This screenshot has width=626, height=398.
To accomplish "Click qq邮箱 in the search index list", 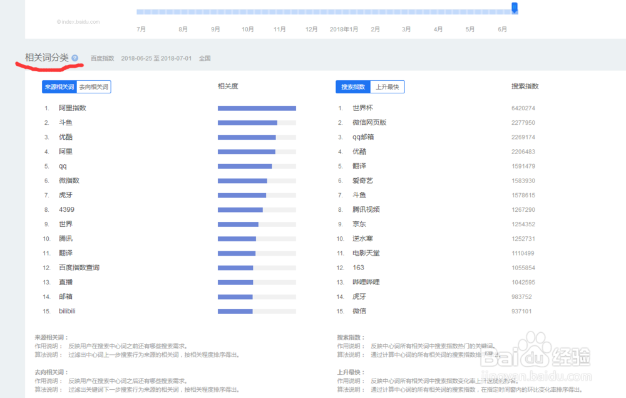I will [363, 137].
